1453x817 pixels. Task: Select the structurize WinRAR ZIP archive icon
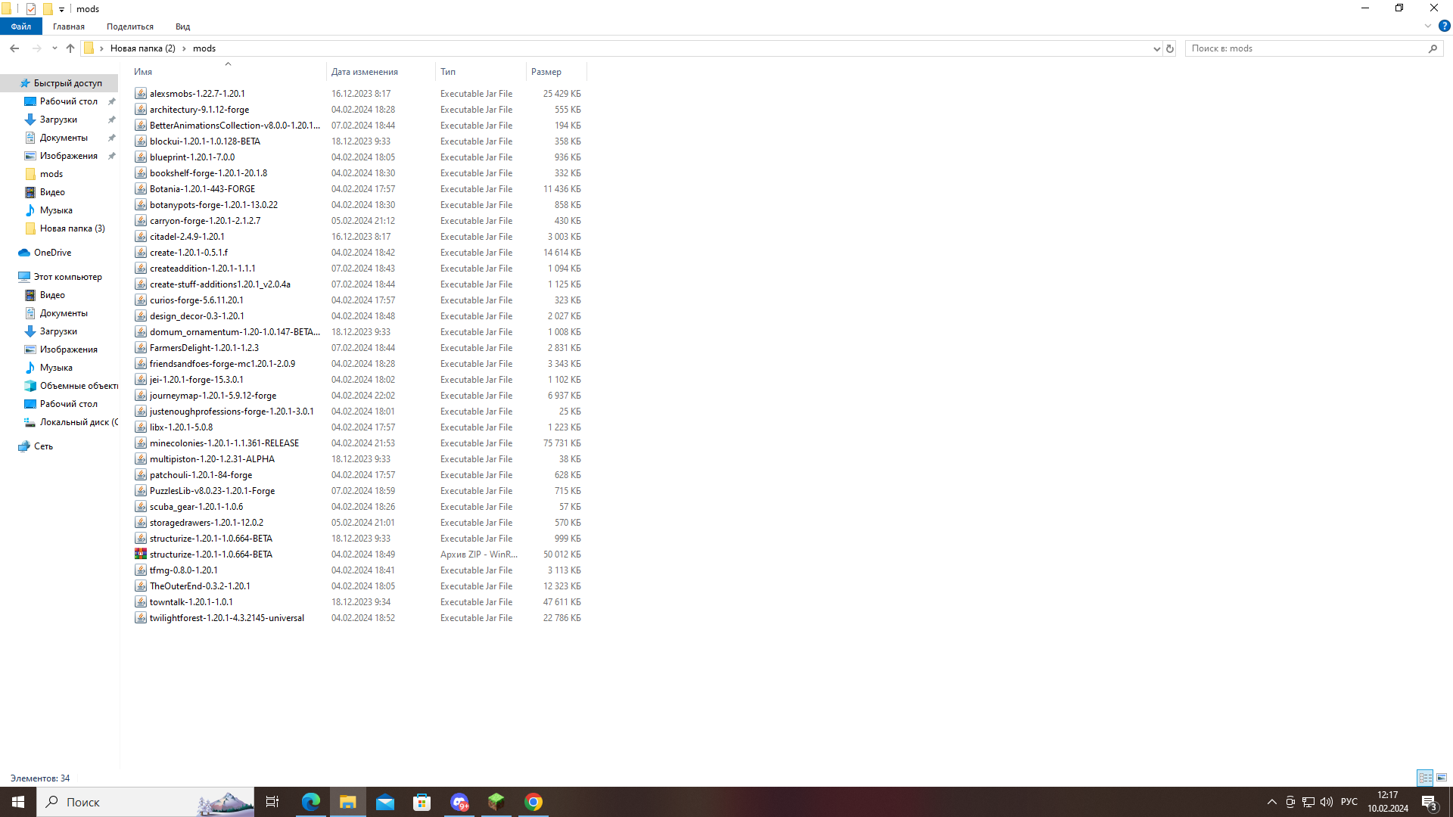pos(141,555)
